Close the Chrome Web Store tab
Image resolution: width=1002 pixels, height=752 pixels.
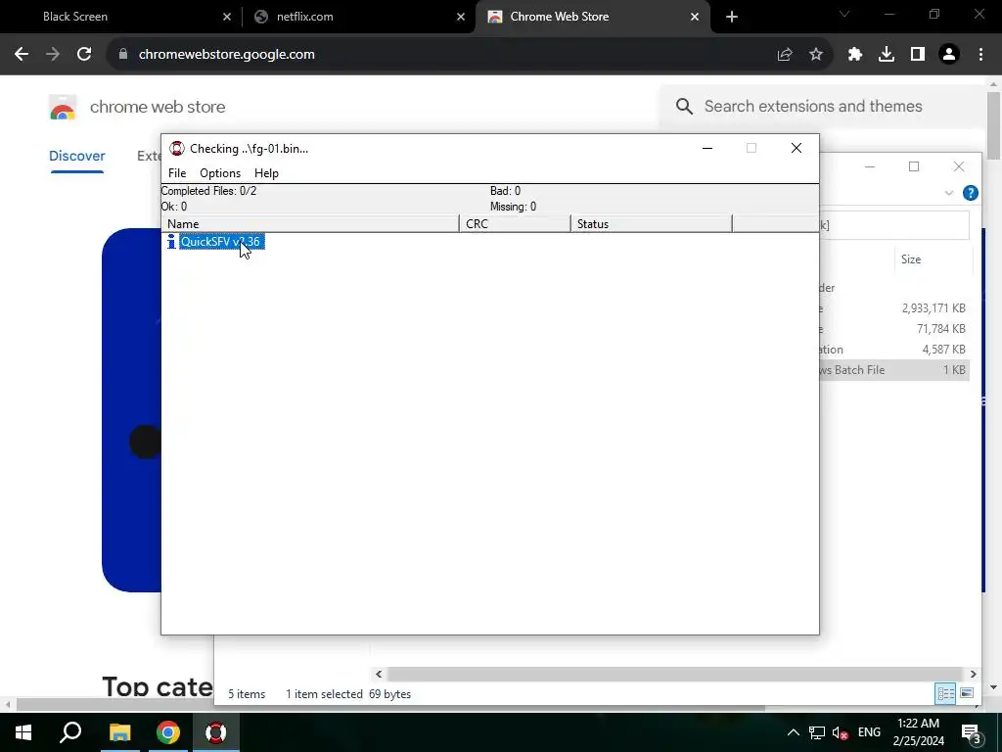[695, 18]
